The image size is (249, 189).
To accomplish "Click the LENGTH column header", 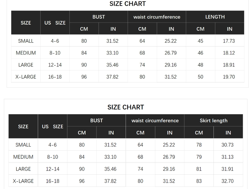I will pyautogui.click(x=215, y=17).
